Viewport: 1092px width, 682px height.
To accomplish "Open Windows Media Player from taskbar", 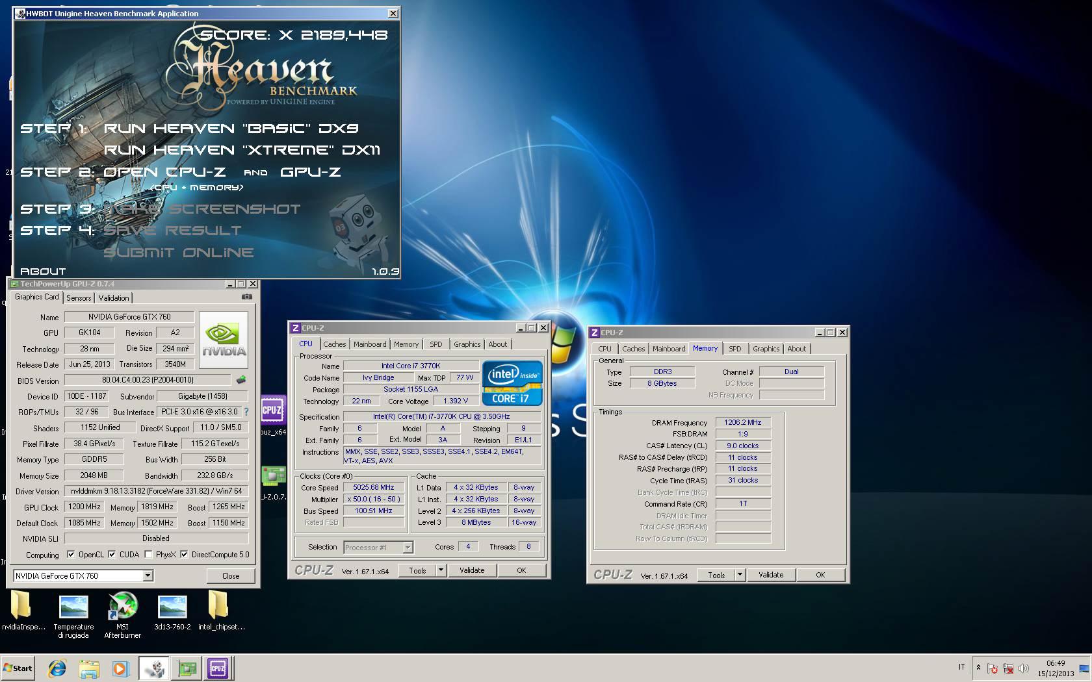I will coord(120,668).
